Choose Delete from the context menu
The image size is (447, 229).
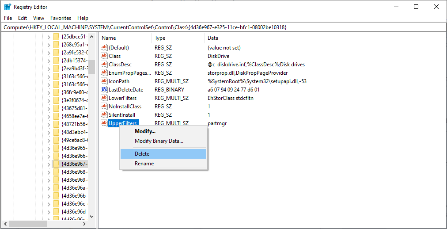click(163, 154)
